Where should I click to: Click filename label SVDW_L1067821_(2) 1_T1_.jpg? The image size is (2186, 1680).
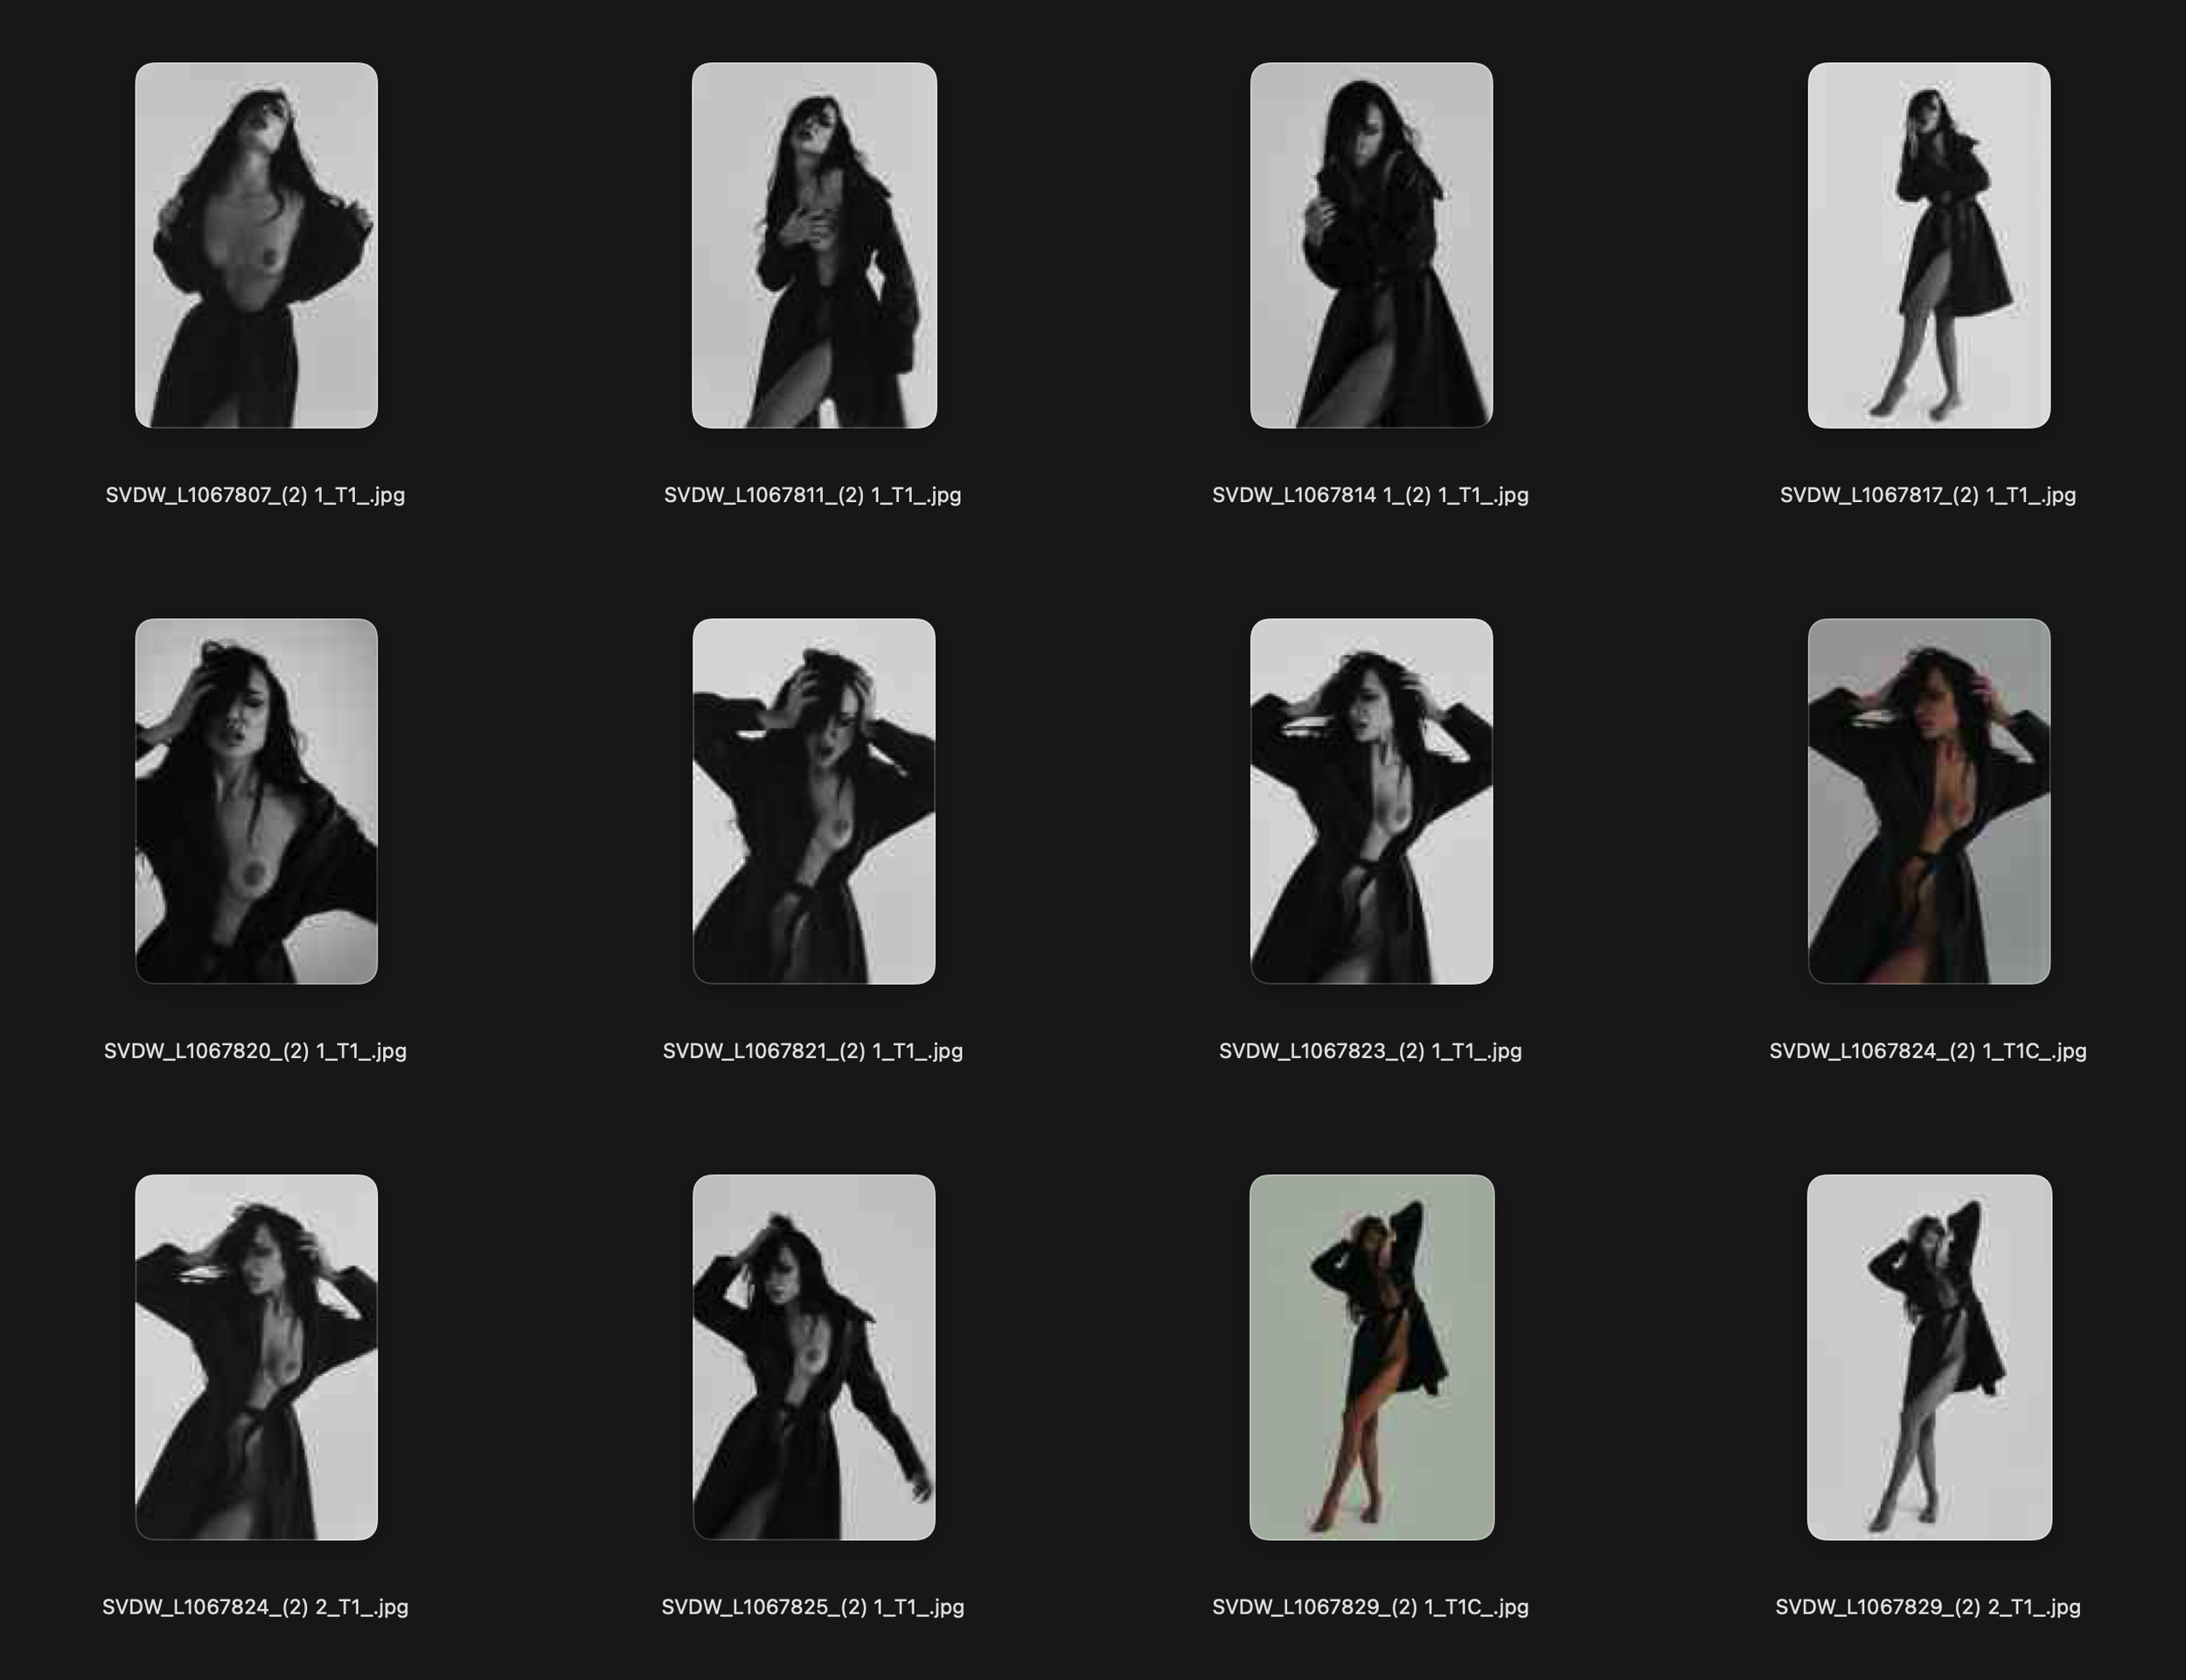pyautogui.click(x=812, y=1051)
